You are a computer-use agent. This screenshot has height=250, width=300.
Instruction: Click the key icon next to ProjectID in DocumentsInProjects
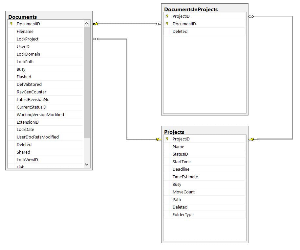tap(167, 16)
